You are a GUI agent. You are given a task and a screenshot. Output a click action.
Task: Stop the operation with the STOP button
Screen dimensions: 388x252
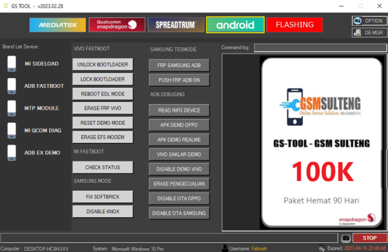click(x=370, y=238)
